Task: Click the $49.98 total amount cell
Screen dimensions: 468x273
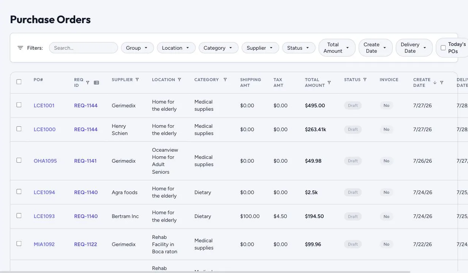Action: point(313,161)
